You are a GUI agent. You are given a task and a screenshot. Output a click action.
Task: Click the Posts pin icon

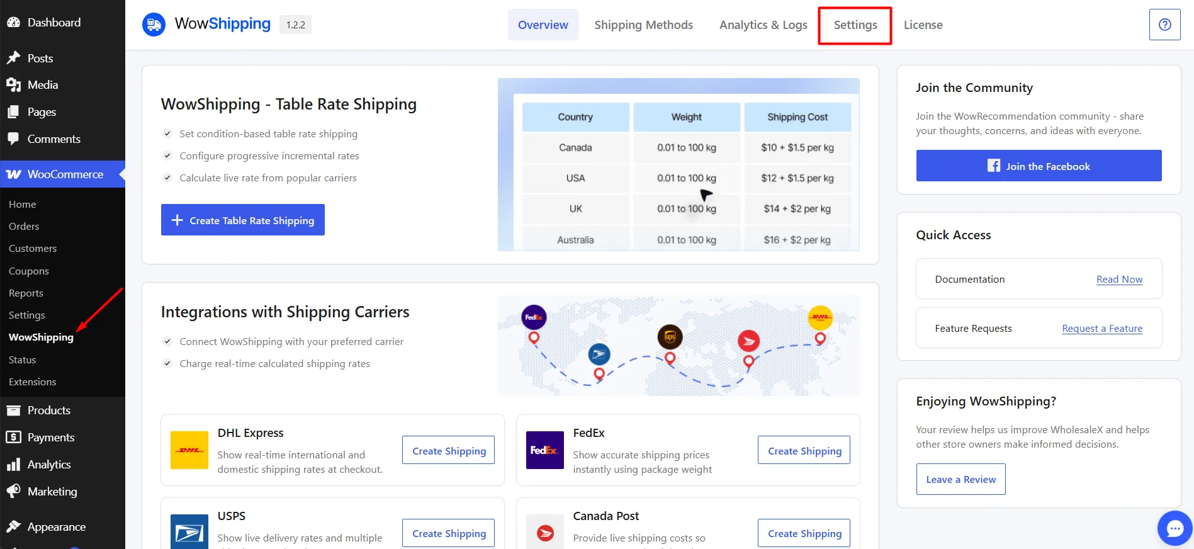(x=13, y=58)
